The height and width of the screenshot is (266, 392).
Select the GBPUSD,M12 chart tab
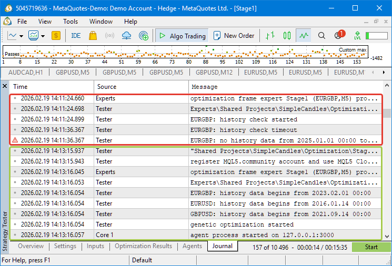[x=214, y=73]
